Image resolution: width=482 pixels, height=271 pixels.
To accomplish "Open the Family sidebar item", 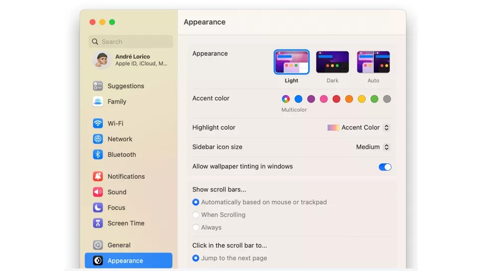I will coord(117,102).
